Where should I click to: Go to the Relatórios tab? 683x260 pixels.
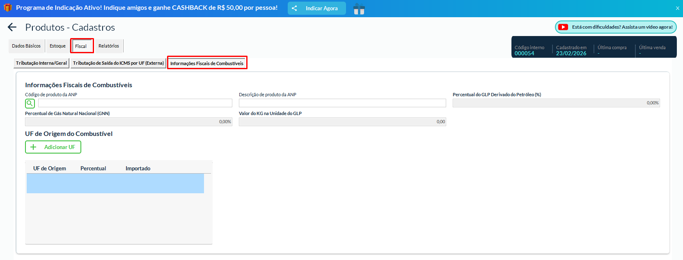109,46
